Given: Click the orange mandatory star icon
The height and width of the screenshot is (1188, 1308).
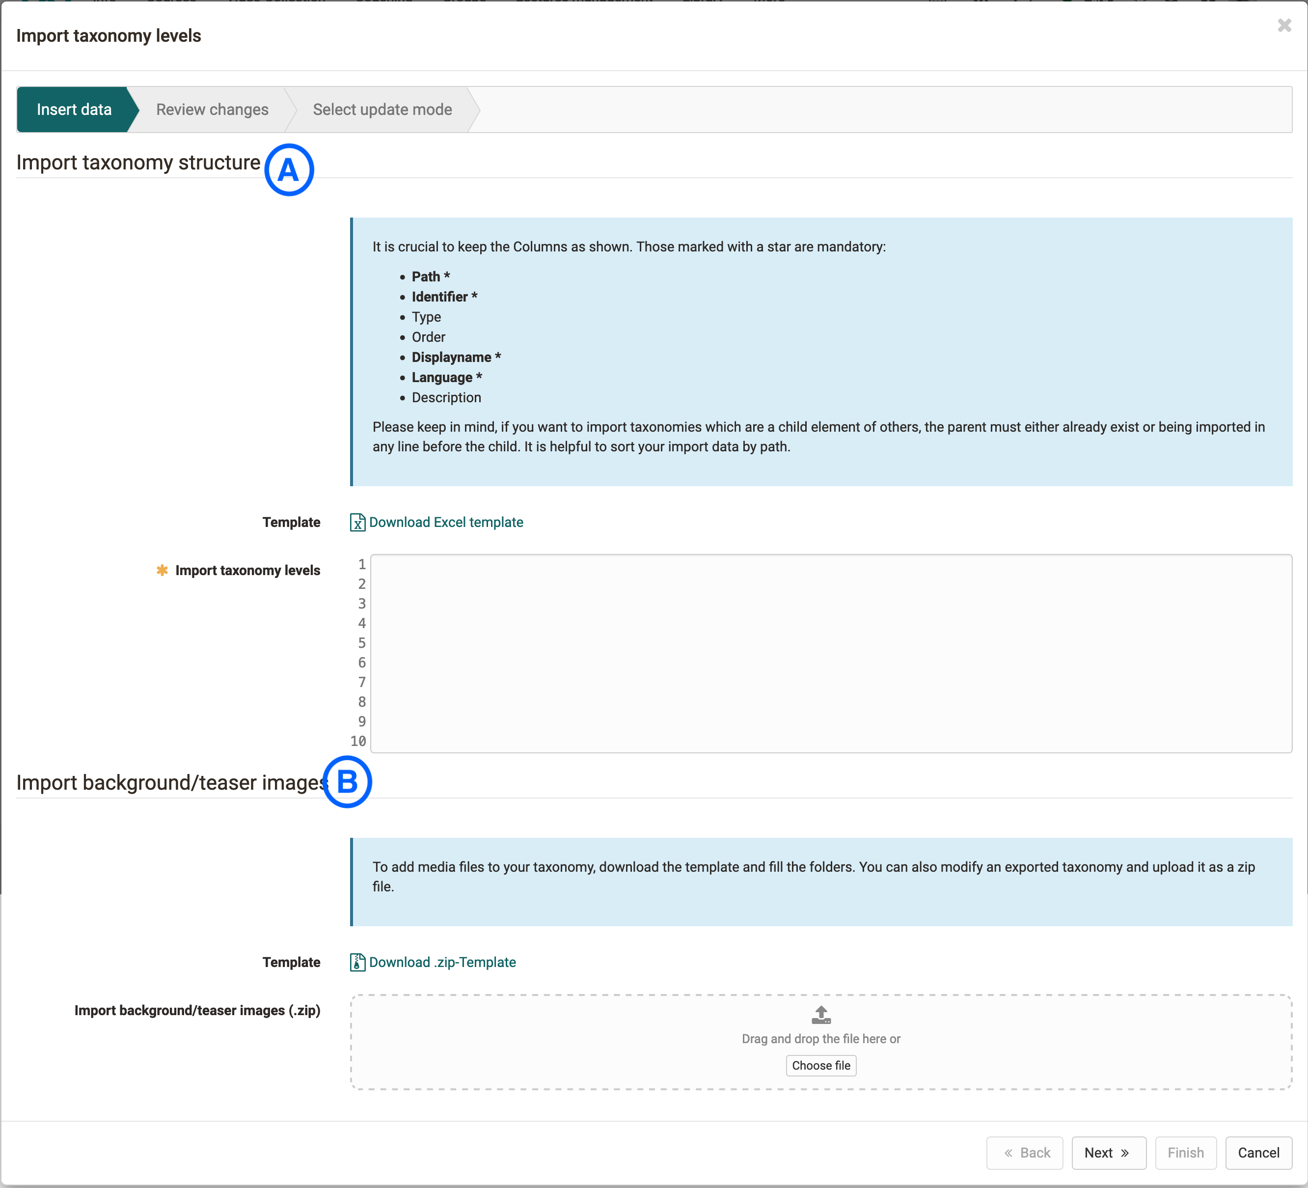Looking at the screenshot, I should point(162,570).
